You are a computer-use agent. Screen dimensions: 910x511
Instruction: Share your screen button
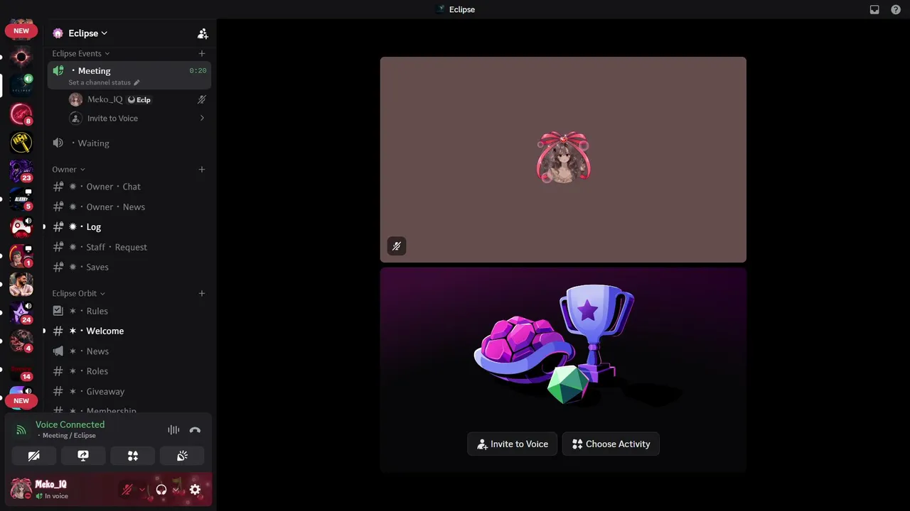[83, 456]
